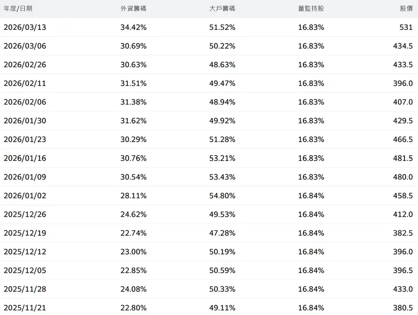Viewport: 418px width, 315px height.
Task: Click the 大戶籌碼 column header
Action: [x=222, y=9]
